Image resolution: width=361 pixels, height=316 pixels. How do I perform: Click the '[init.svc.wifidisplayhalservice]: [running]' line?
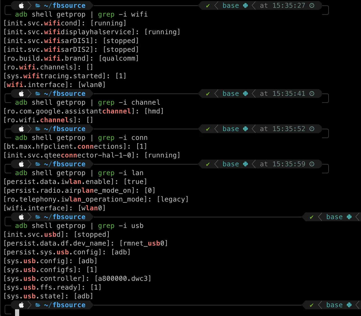[x=92, y=32]
